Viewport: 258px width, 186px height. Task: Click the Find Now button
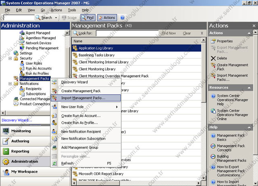point(169,33)
